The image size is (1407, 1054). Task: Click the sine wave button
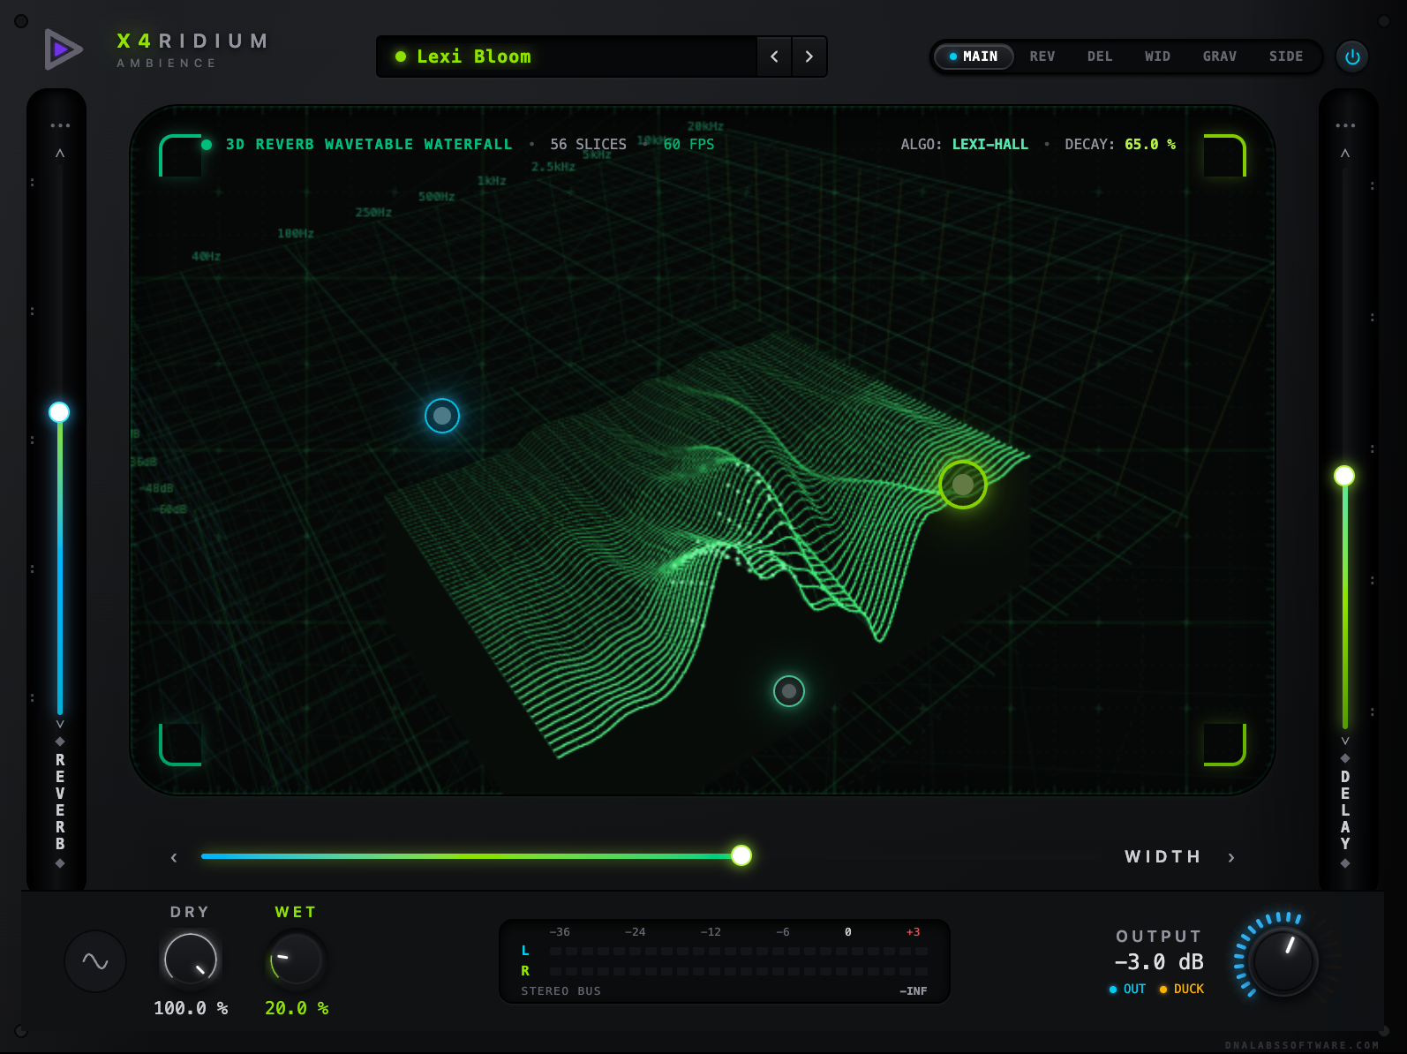[x=95, y=961]
